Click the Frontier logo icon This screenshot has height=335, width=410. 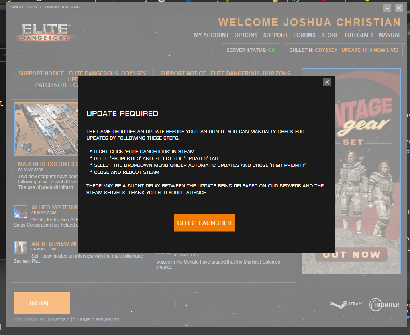[x=384, y=305]
